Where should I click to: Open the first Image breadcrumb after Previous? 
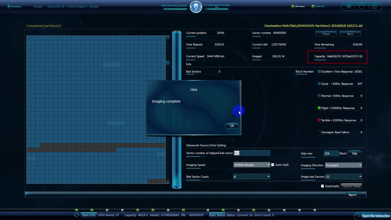click(x=38, y=6)
